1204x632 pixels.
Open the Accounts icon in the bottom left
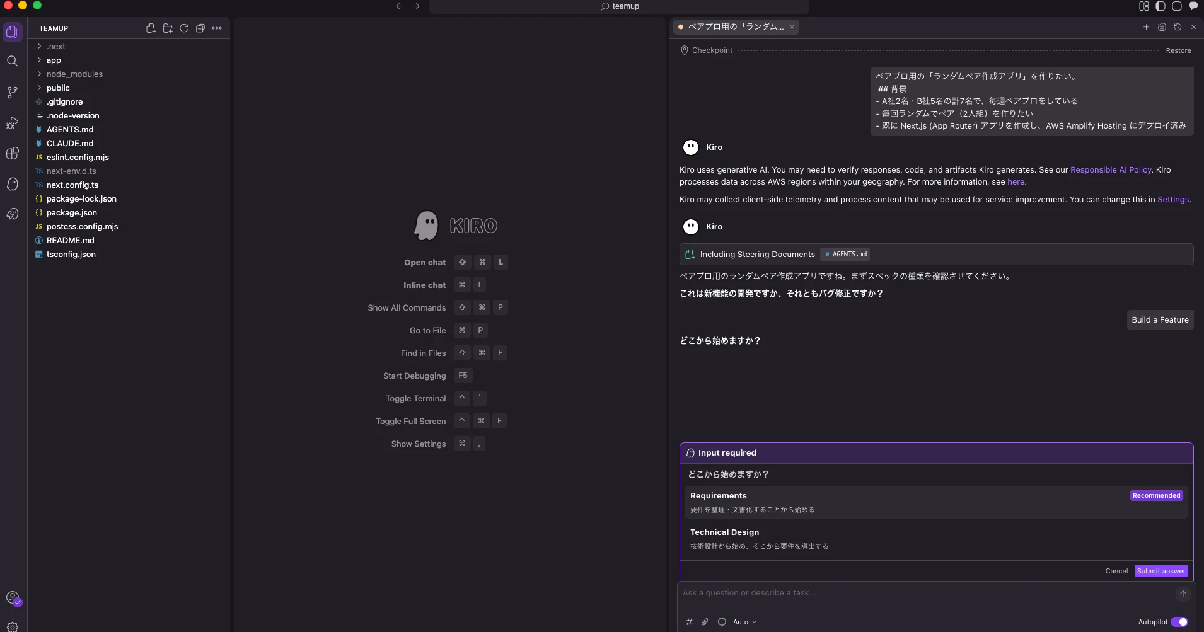click(13, 598)
